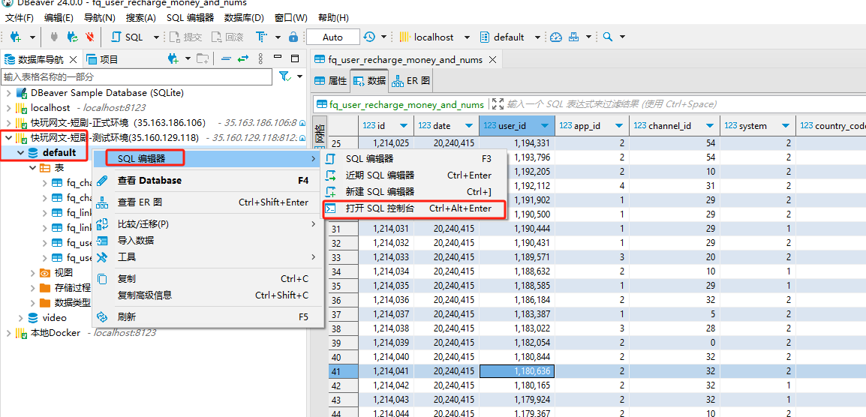
Task: Click the grey Connect plug icon
Action: pyautogui.click(x=54, y=37)
